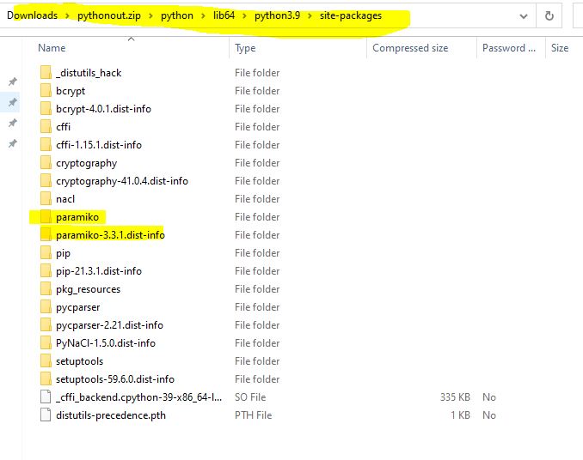This screenshot has height=460, width=583.
Task: Select the PyNaCl-1.5.0.dist-info folder icon
Action: pos(46,343)
